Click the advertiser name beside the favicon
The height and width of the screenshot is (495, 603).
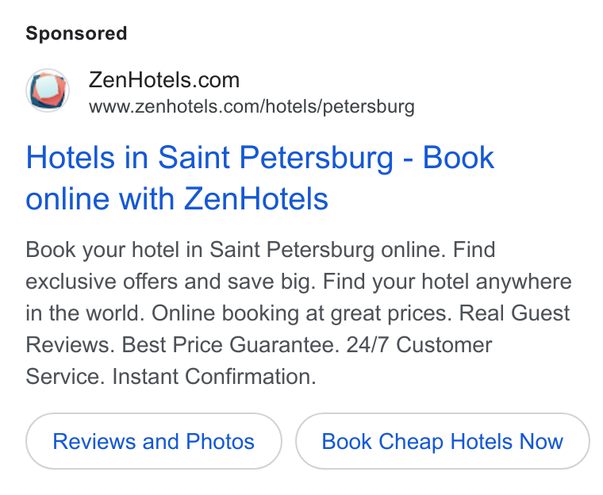(x=164, y=80)
